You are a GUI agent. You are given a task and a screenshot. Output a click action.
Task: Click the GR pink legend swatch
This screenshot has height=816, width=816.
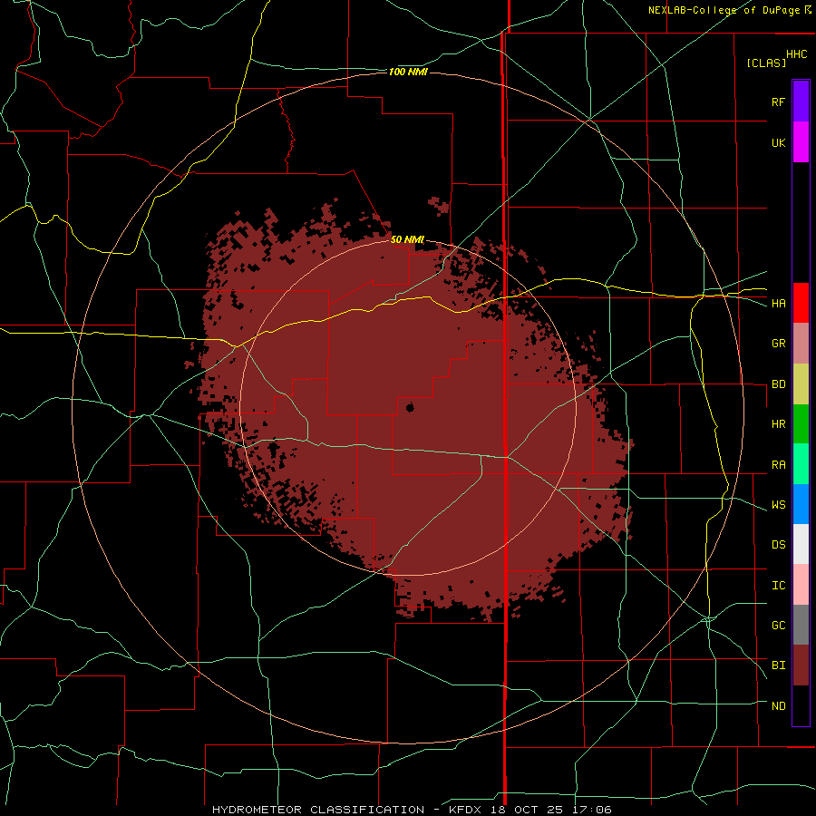pos(801,344)
